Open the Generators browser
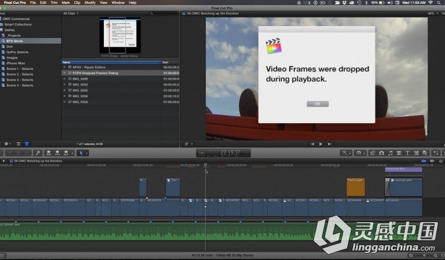The image size is (445, 260). click(x=417, y=153)
